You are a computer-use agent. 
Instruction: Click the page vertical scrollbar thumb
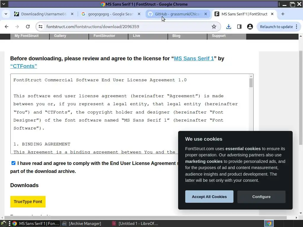click(x=301, y=98)
